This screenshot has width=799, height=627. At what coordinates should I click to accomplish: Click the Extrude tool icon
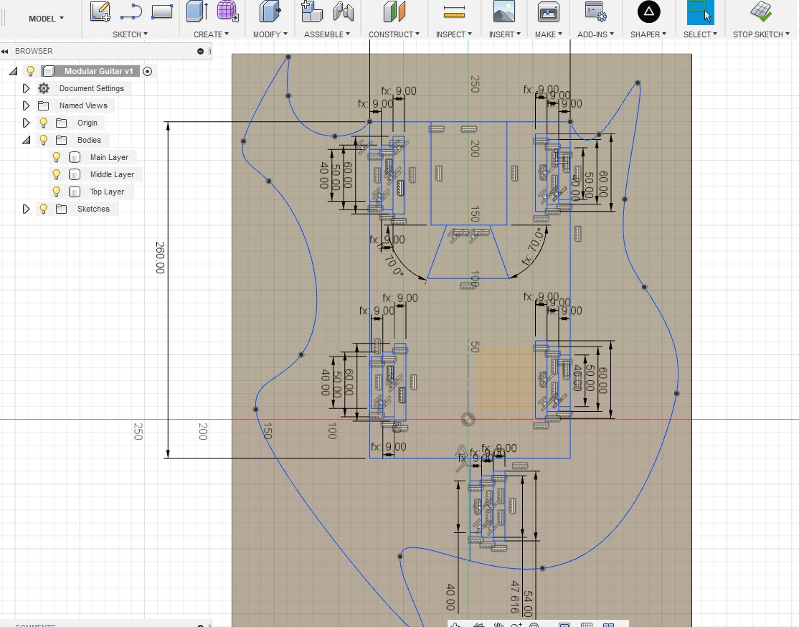click(x=197, y=11)
